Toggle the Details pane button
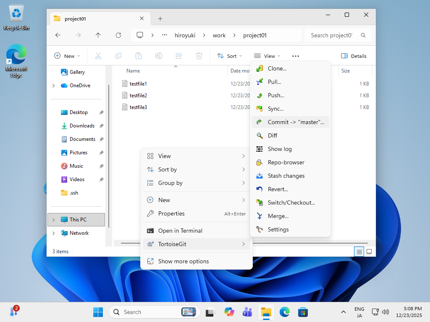This screenshot has height=322, width=430. pos(354,56)
